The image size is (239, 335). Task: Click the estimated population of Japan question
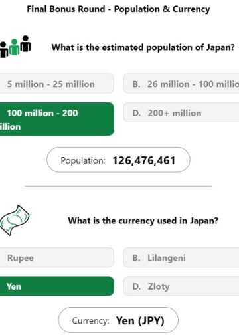(x=143, y=47)
